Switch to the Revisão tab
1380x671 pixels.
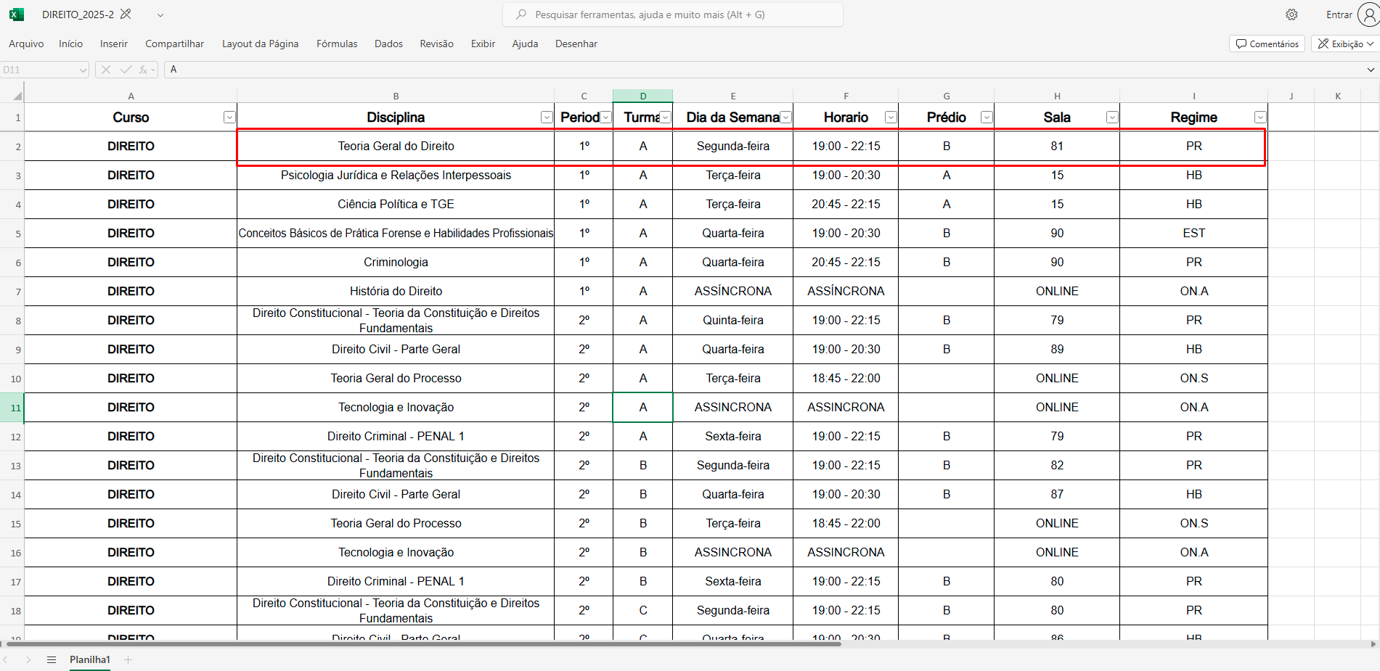pos(436,44)
